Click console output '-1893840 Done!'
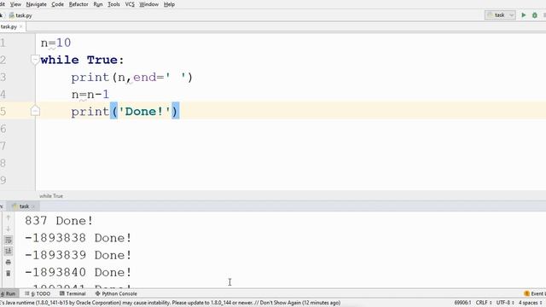 [78, 272]
